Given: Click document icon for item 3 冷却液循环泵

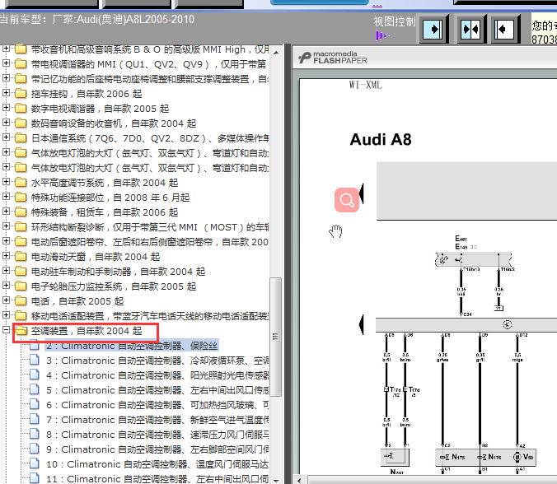Looking at the screenshot, I should coord(35,361).
